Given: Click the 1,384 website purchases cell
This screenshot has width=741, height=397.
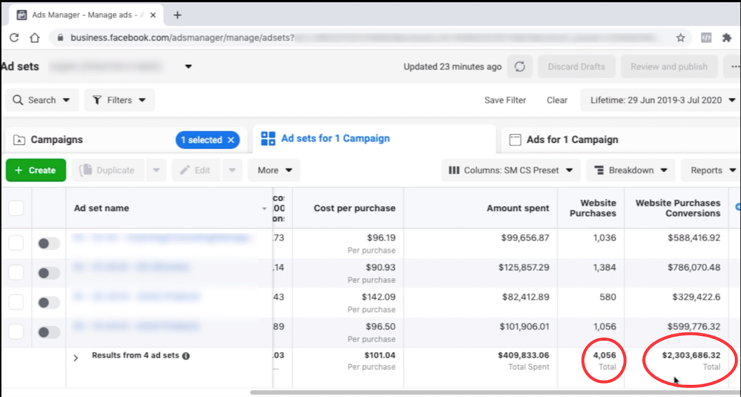Looking at the screenshot, I should coord(604,268).
